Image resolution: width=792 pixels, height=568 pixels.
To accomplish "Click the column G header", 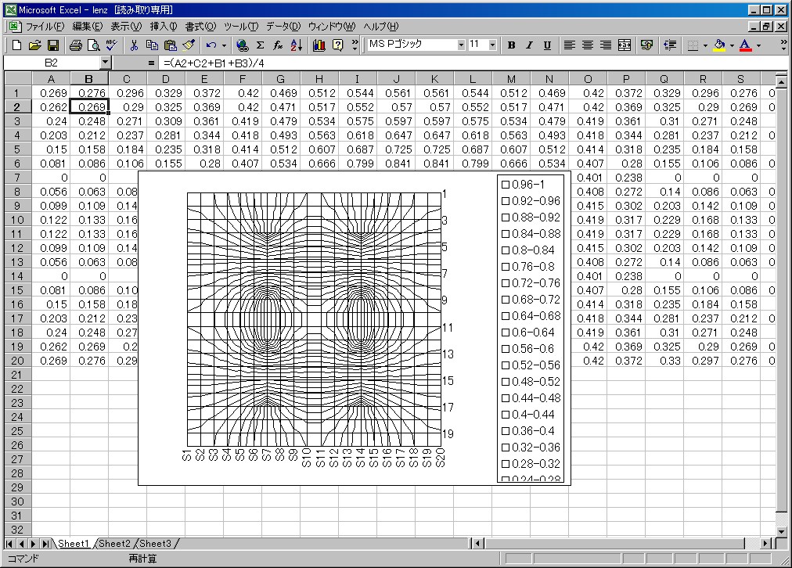I will tap(280, 79).
